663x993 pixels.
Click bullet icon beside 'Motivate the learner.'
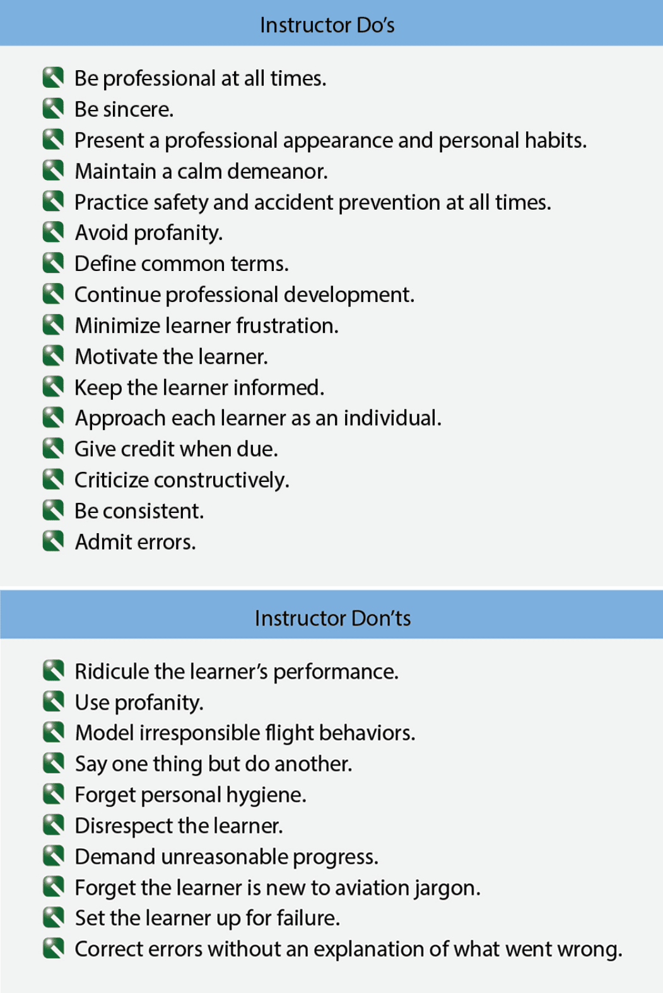(54, 356)
